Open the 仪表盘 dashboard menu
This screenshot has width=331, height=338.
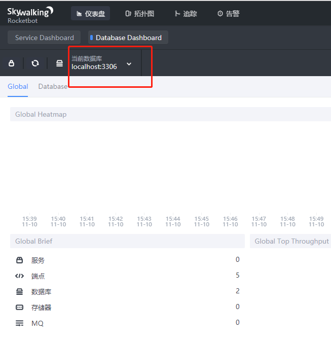tap(90, 13)
